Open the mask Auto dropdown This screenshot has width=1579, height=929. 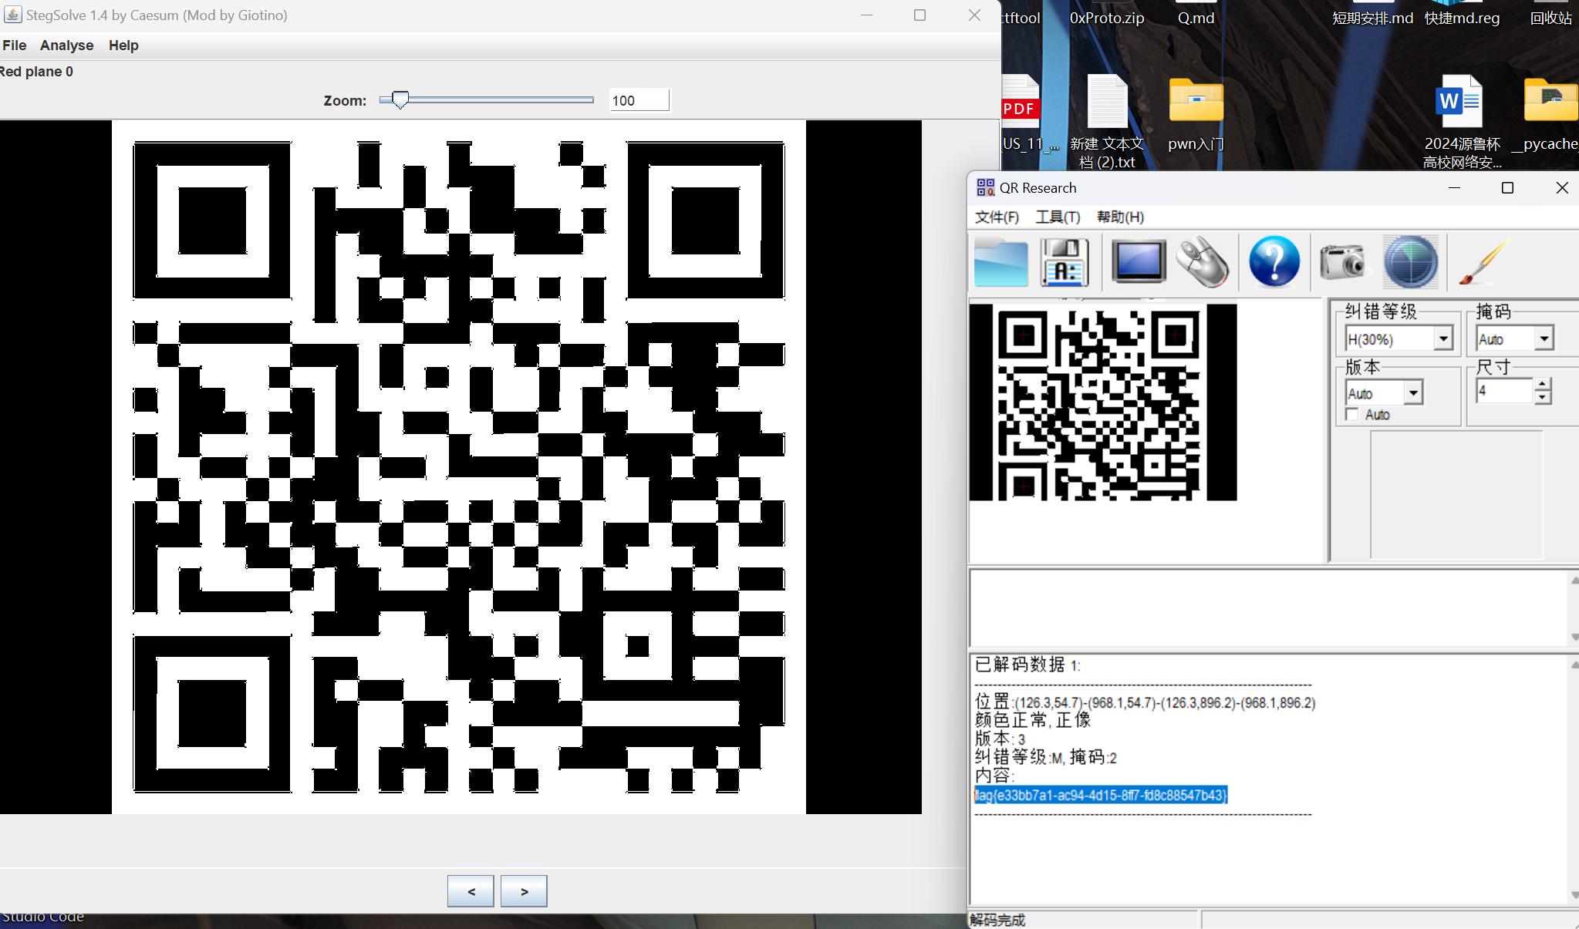[x=1544, y=338]
